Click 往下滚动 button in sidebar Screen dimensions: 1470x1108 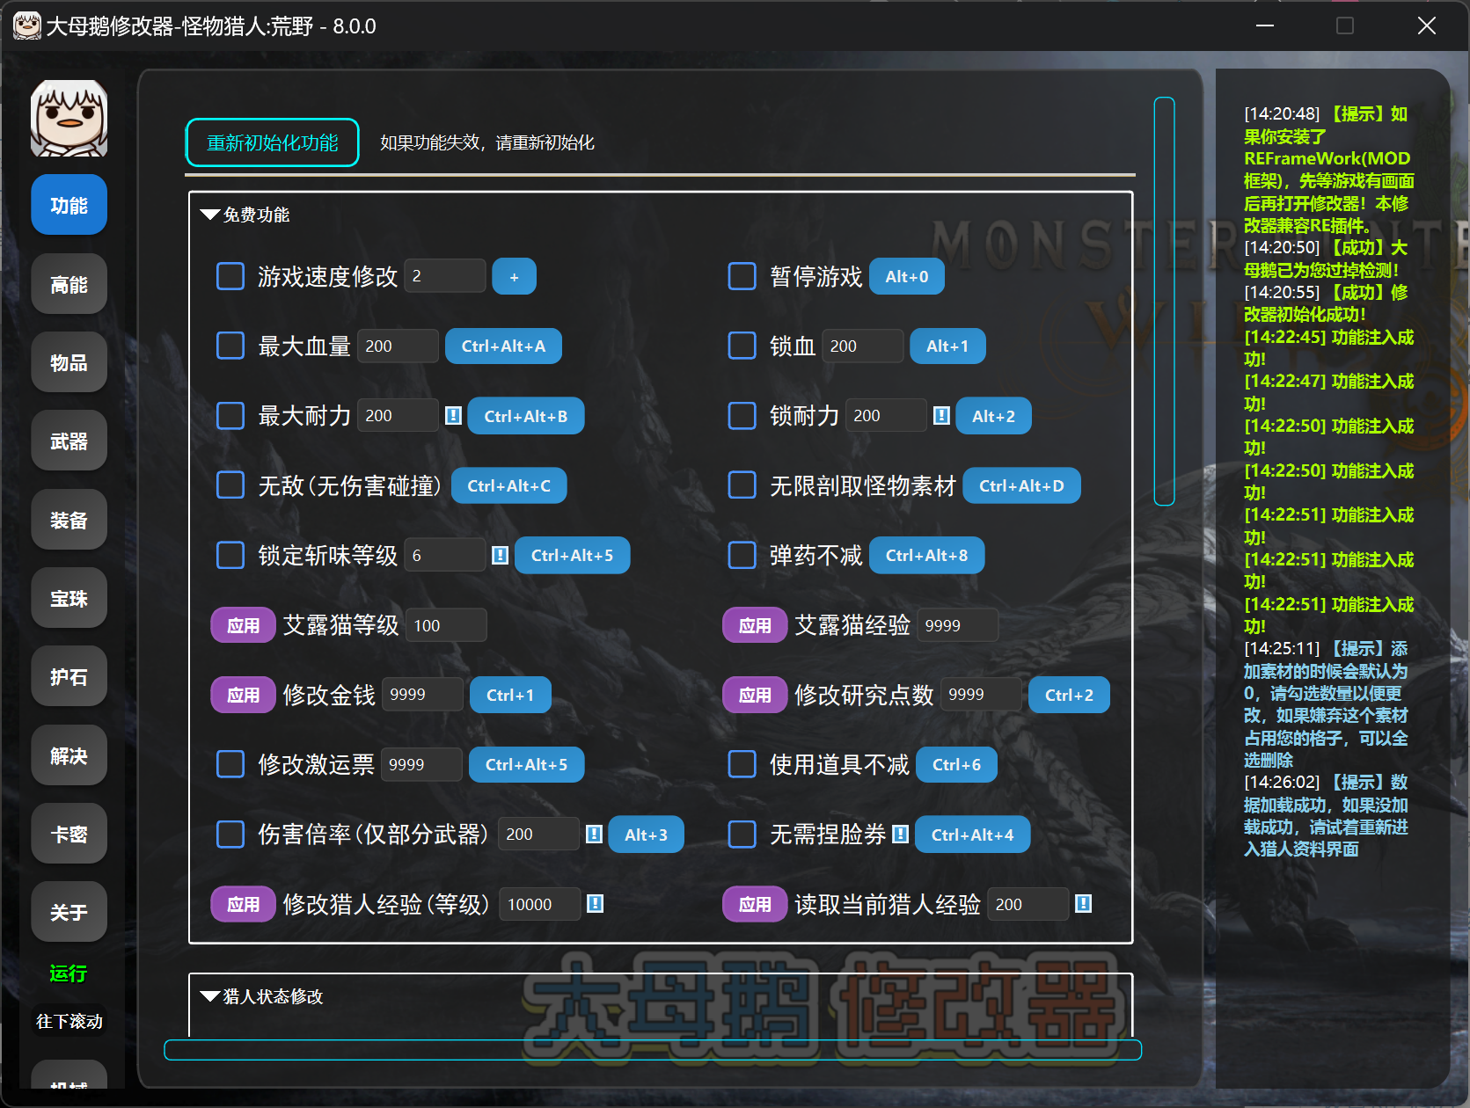tap(69, 1021)
